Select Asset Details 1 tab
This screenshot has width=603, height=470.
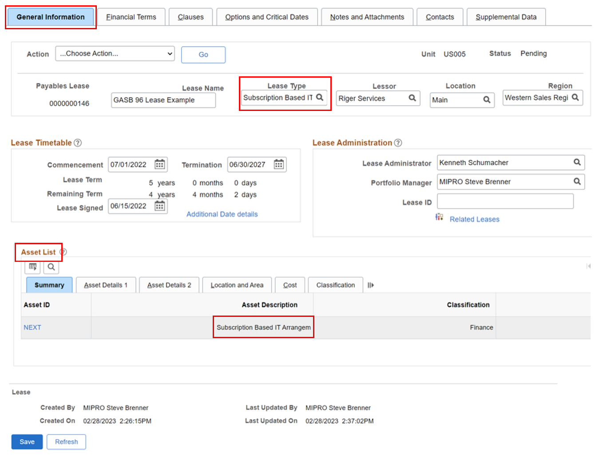(x=106, y=285)
